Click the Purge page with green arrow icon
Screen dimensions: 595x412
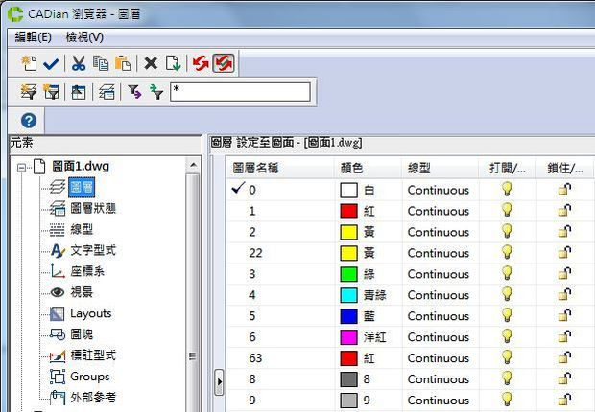tap(173, 63)
